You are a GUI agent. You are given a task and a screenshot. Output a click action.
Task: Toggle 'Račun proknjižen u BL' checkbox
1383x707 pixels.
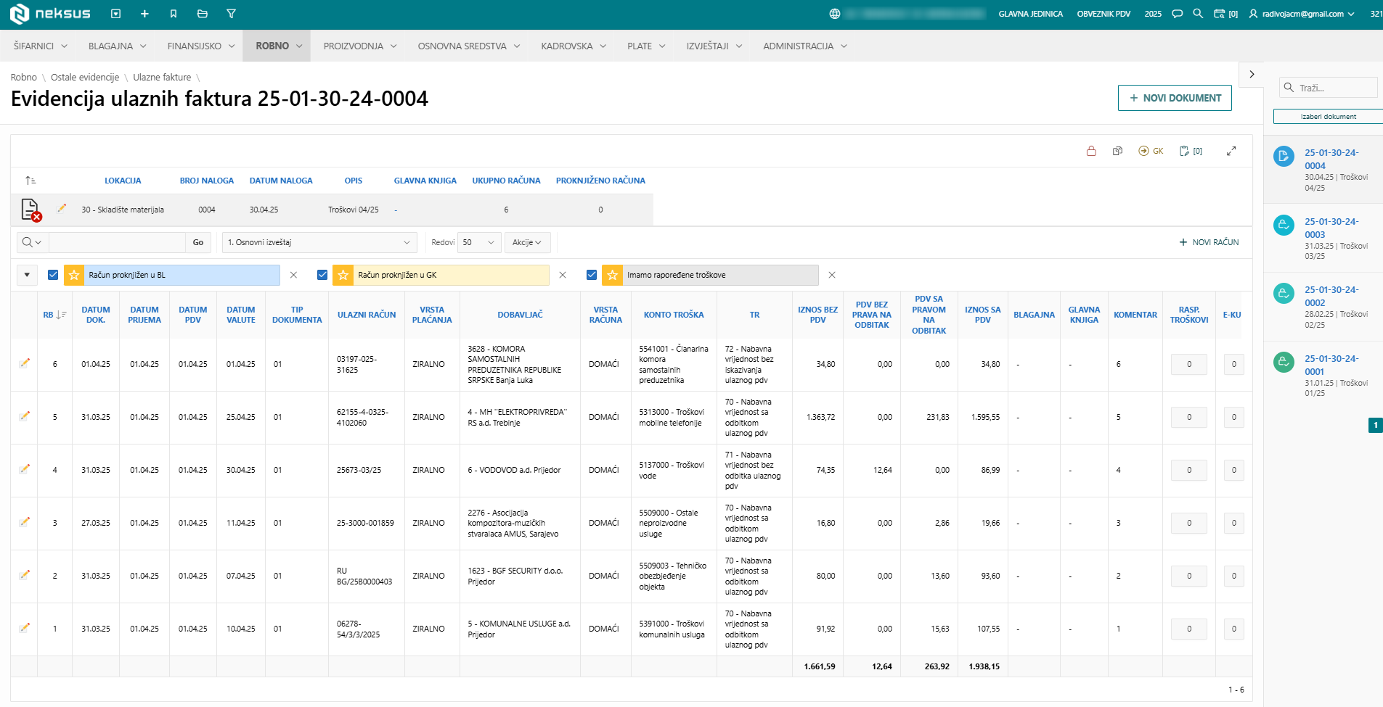coord(53,275)
